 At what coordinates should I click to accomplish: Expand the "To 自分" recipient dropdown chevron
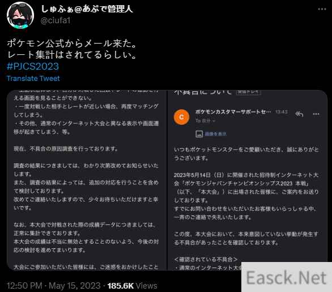coord(214,121)
